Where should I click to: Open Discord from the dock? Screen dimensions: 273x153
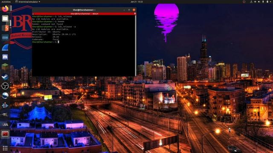(5, 57)
